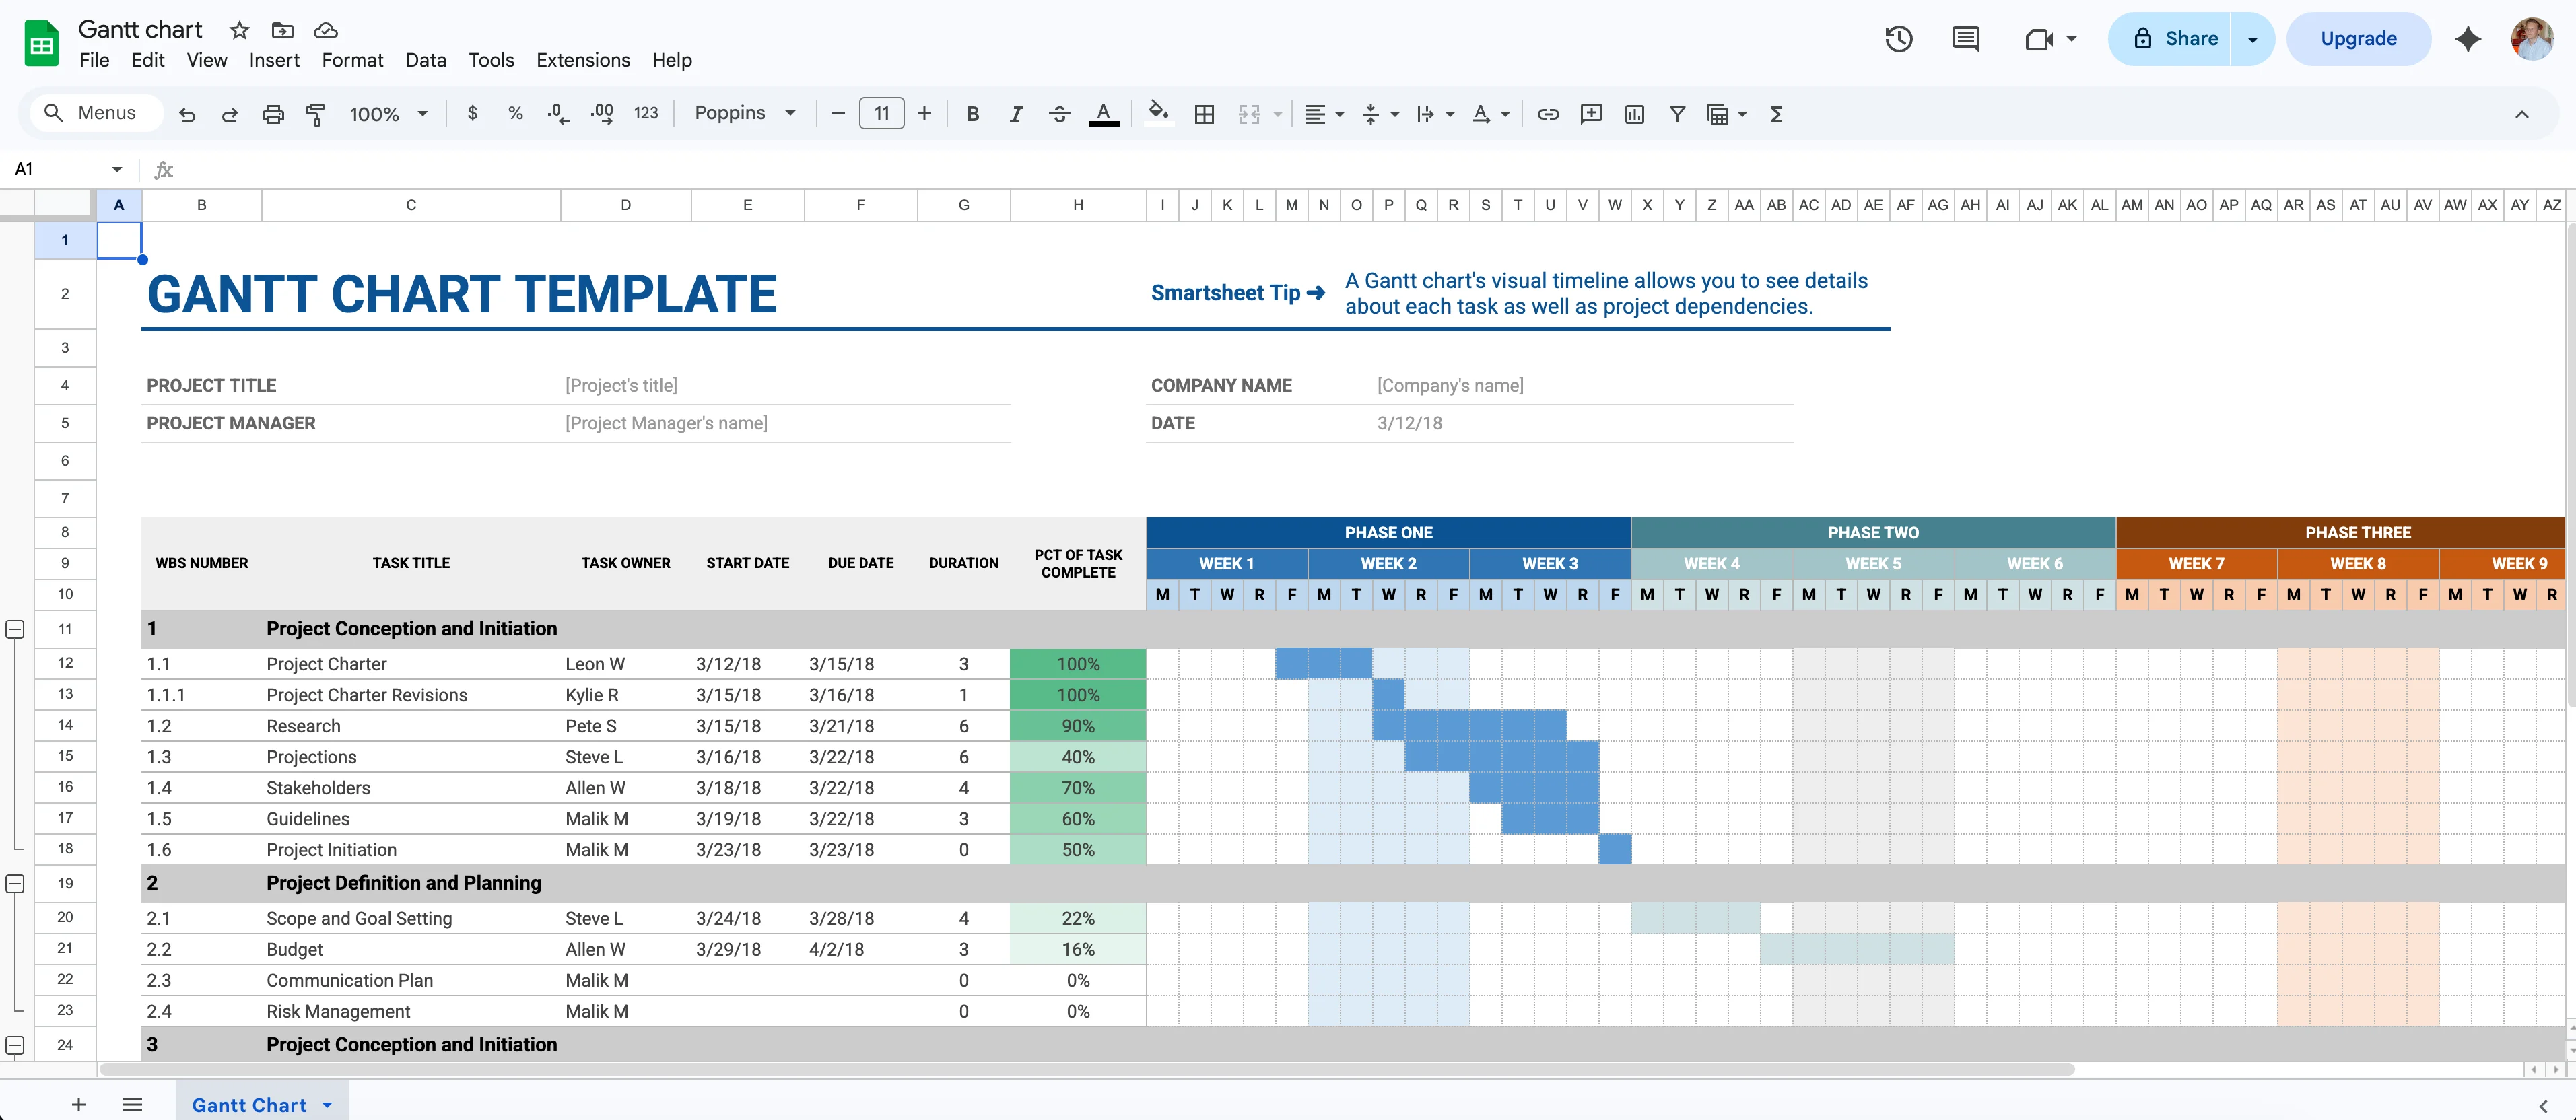The image size is (2576, 1120).
Task: Click the Upgrade button
Action: [x=2358, y=39]
